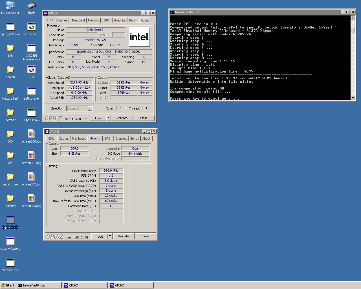The width and height of the screenshot is (361, 289).
Task: Switch to hexusFastR.bat taskbar button
Action: coord(39,285)
